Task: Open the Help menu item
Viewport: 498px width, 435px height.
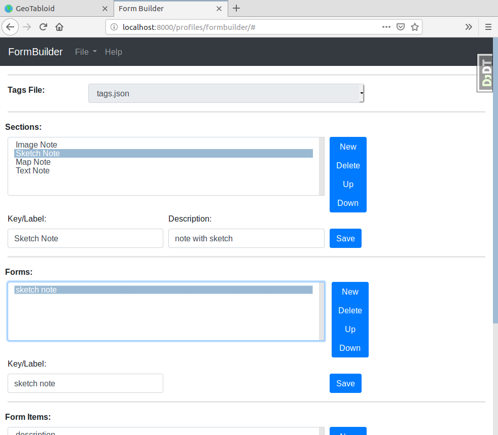Action: [x=114, y=52]
